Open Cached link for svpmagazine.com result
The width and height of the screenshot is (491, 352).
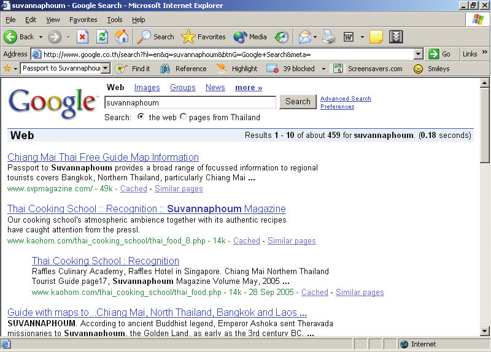(x=134, y=189)
